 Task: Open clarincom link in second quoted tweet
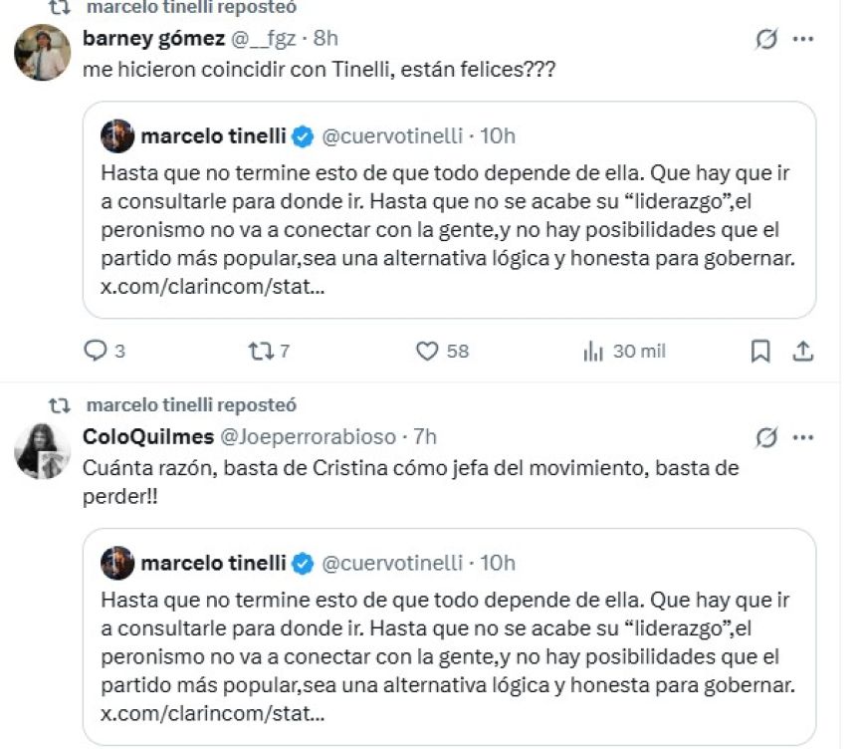tap(213, 714)
